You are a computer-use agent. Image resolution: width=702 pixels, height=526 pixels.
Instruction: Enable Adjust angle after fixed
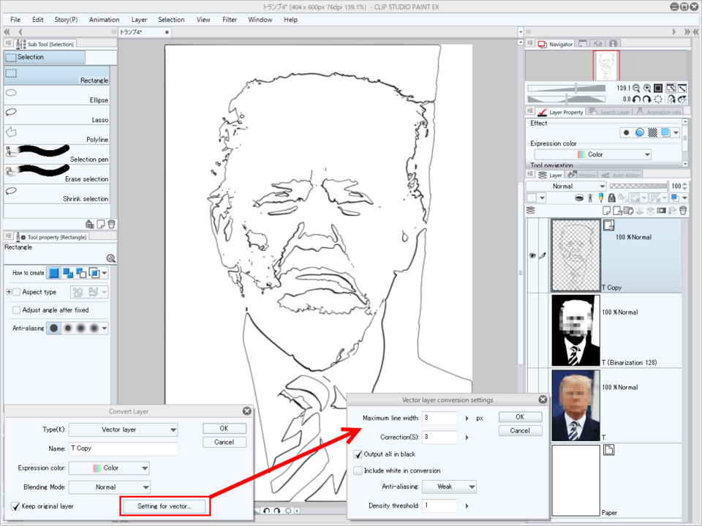click(x=17, y=310)
